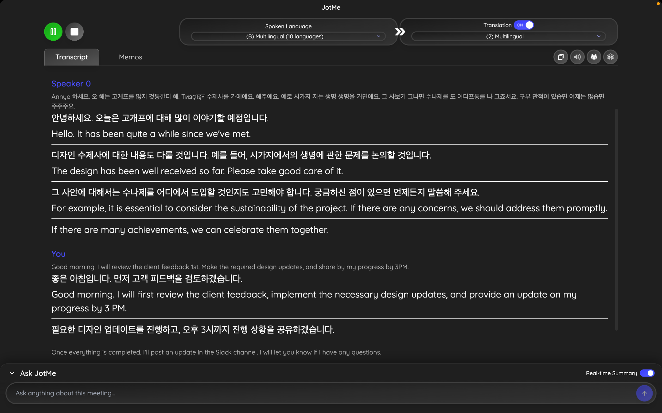Open settings via the gear icon
Viewport: 662px width, 413px height.
tap(610, 57)
